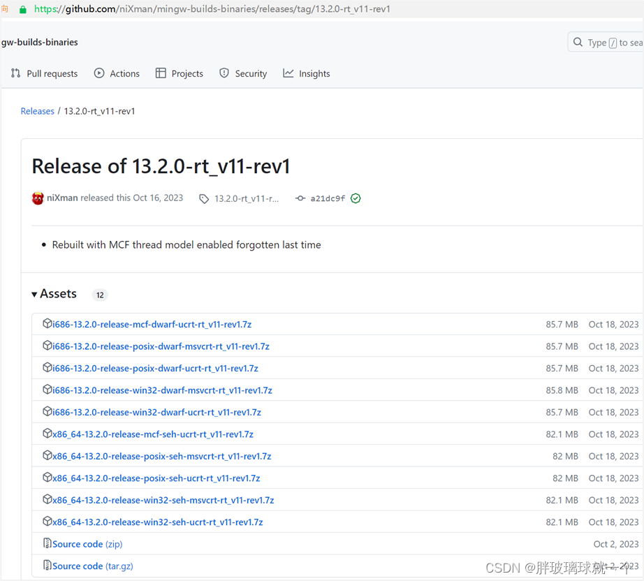Click package icon for i686 win32-dwarf-ucrt asset
Viewport: 644px width, 581px height.
(x=47, y=411)
